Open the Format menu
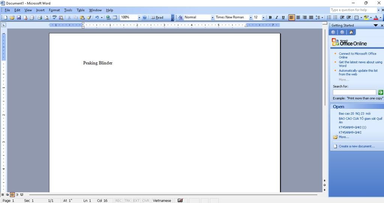384x203 pixels. coord(54,10)
